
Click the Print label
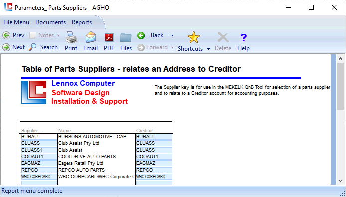(71, 48)
